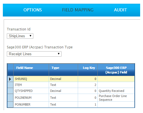Viewport: 143px width, 113px height.
Task: Select the ITEM row selector cell
Action: pos(10,85)
